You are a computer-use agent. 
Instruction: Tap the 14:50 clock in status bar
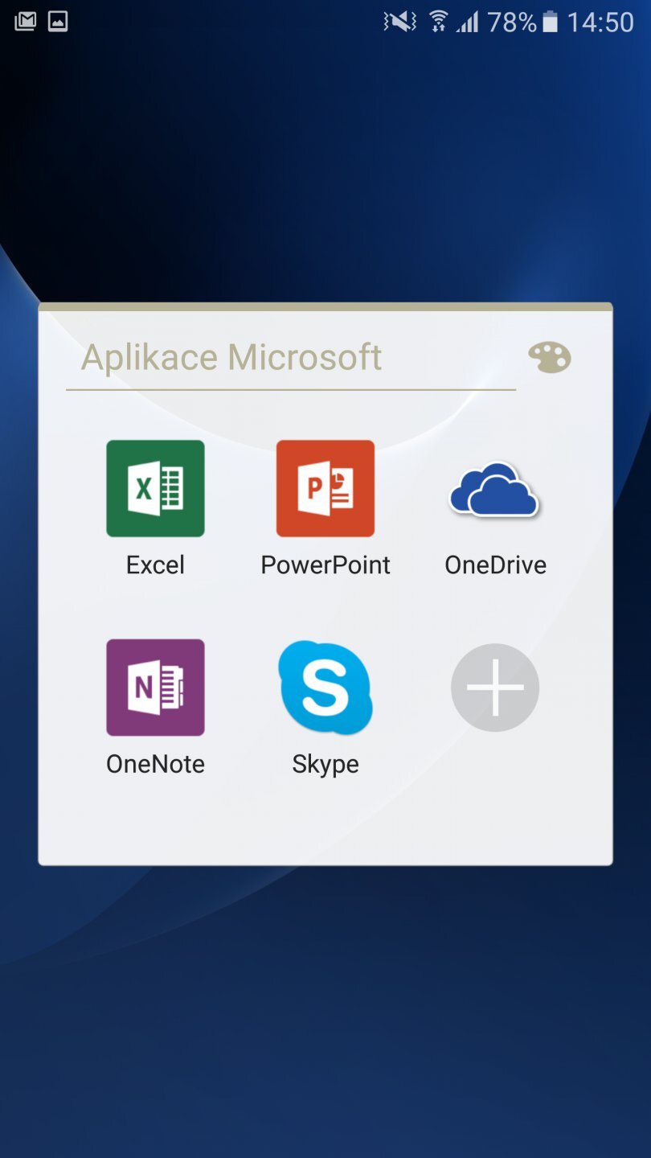click(x=600, y=22)
